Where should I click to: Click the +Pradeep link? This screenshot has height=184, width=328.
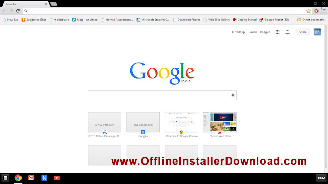click(238, 32)
